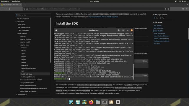Follow How to check .NET is already installed
Viewport: 189px width, 106px height.
pos(103,17)
